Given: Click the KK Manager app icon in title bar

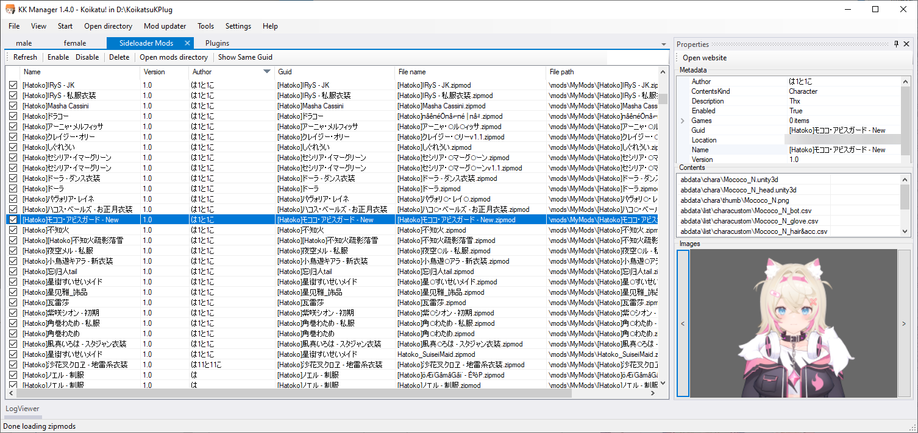Looking at the screenshot, I should pyautogui.click(x=10, y=9).
